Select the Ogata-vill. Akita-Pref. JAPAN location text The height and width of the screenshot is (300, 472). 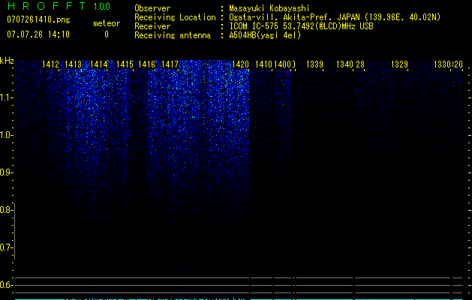[x=335, y=17]
